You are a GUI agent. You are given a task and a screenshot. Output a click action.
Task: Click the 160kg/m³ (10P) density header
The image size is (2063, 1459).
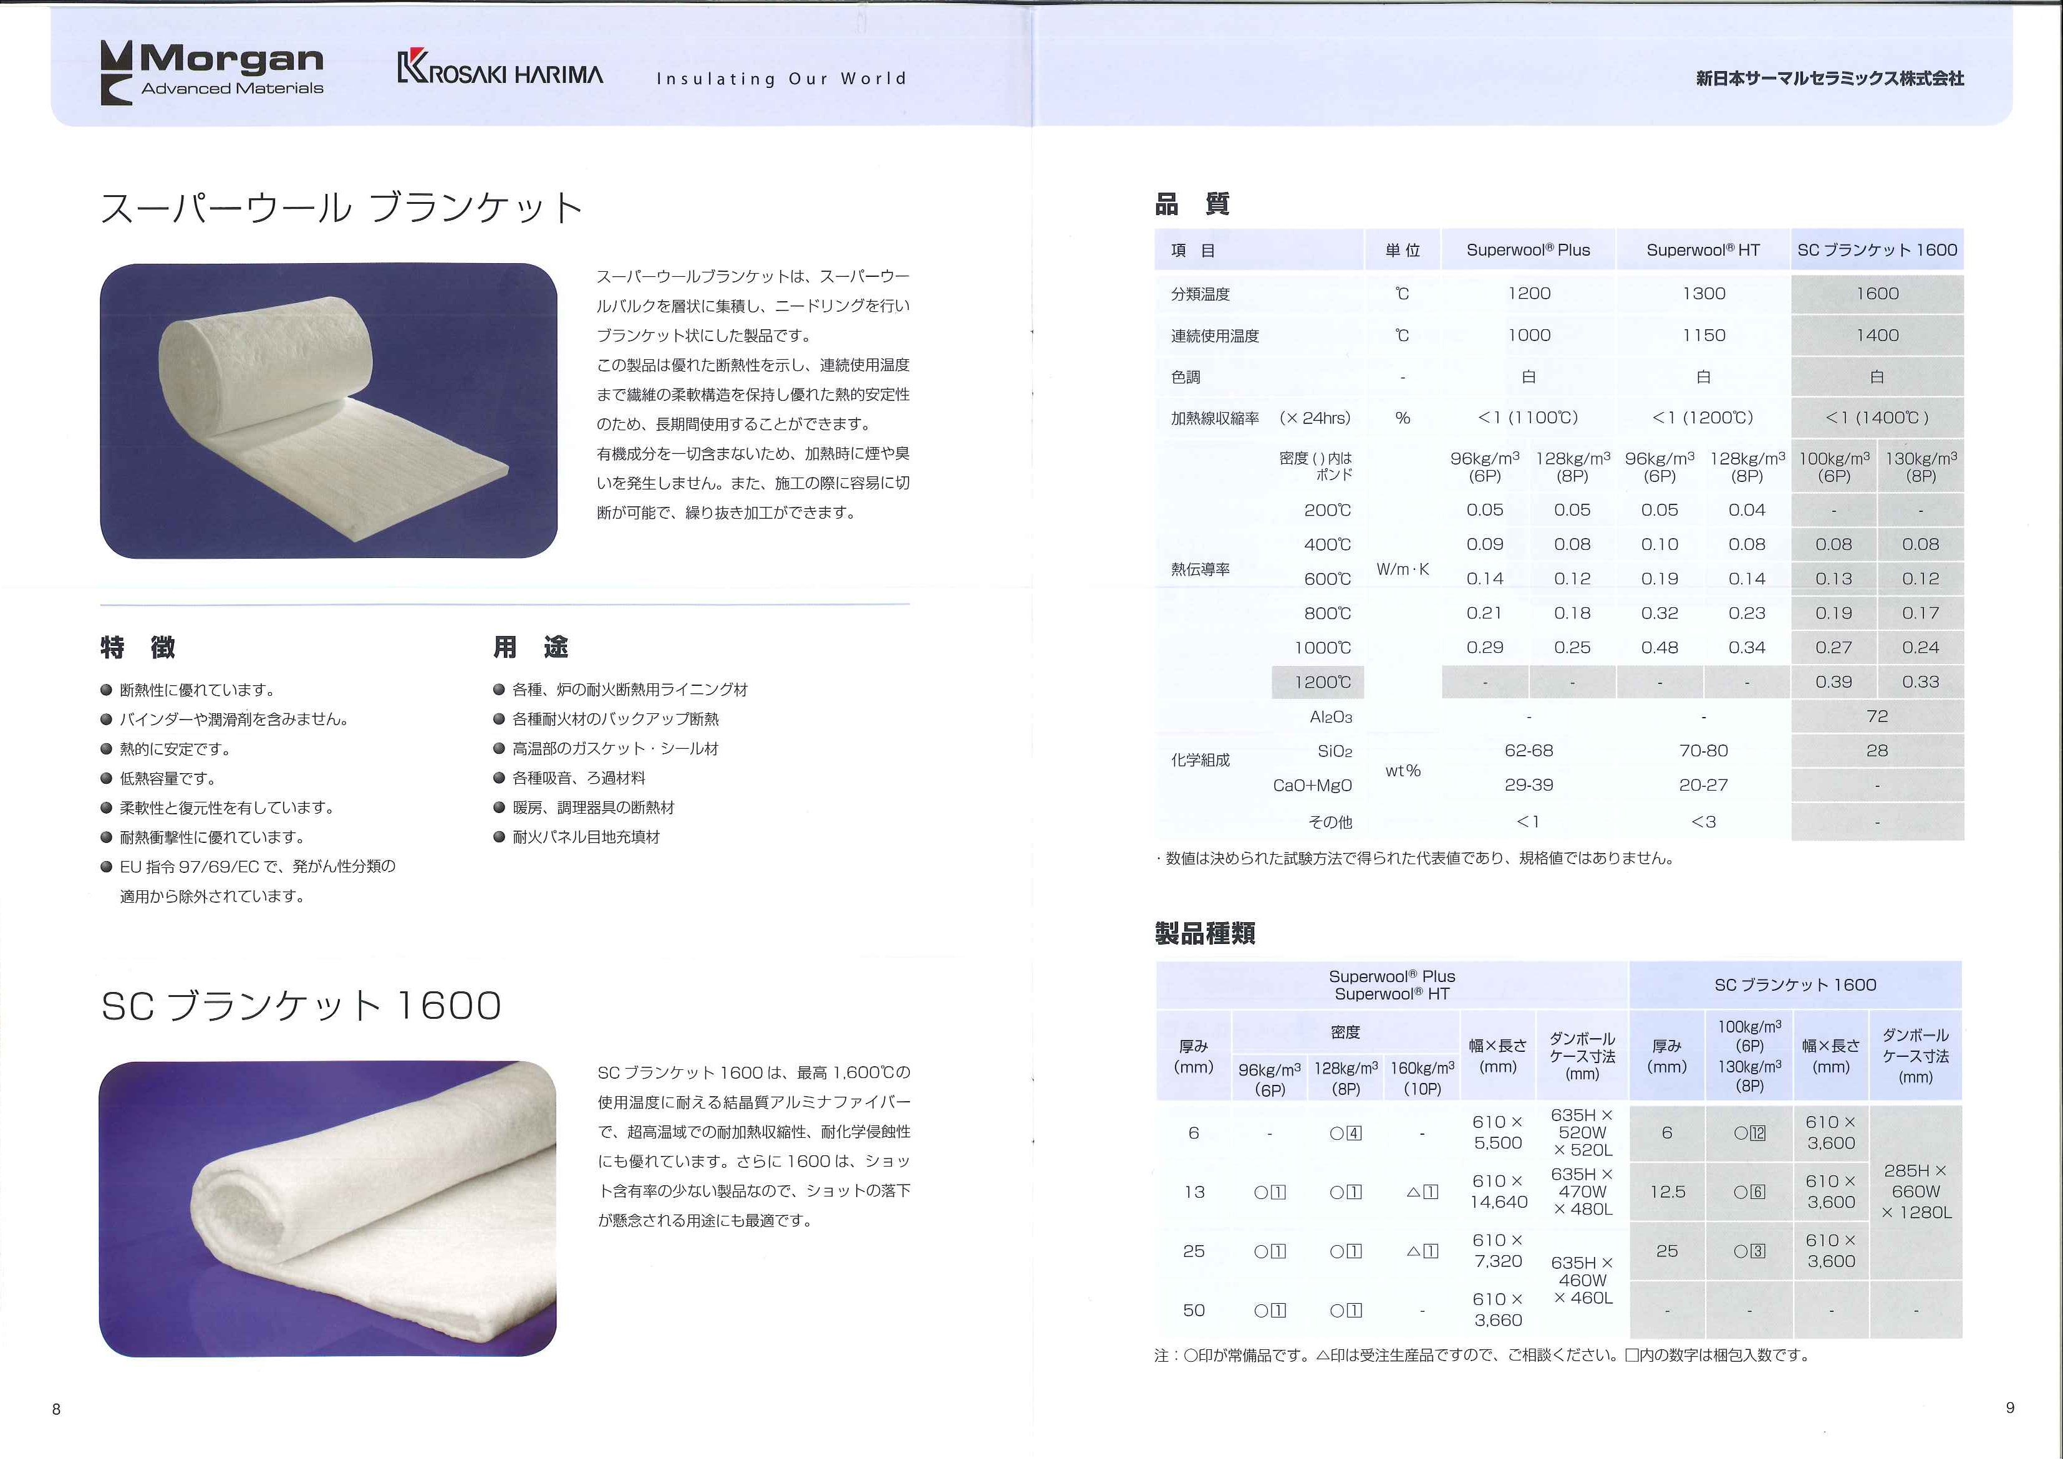pos(1423,1078)
